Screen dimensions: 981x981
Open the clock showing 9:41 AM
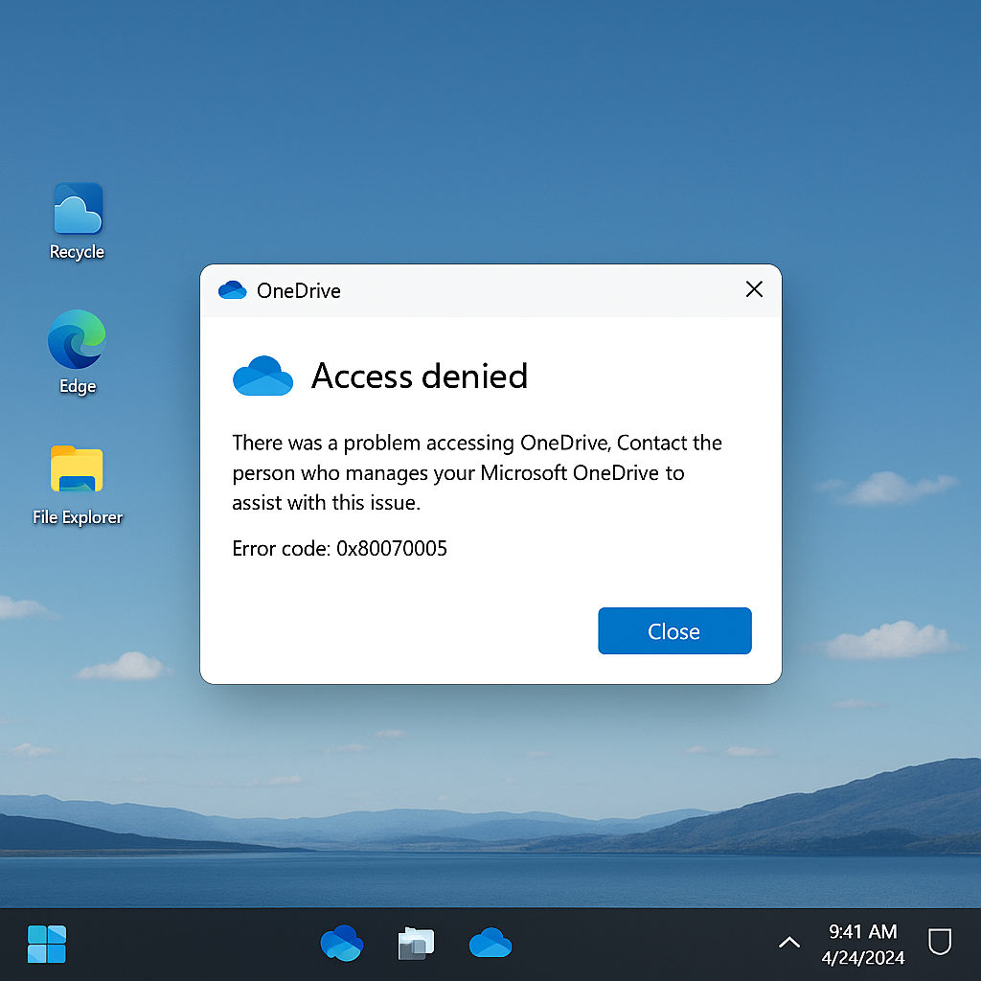[863, 931]
